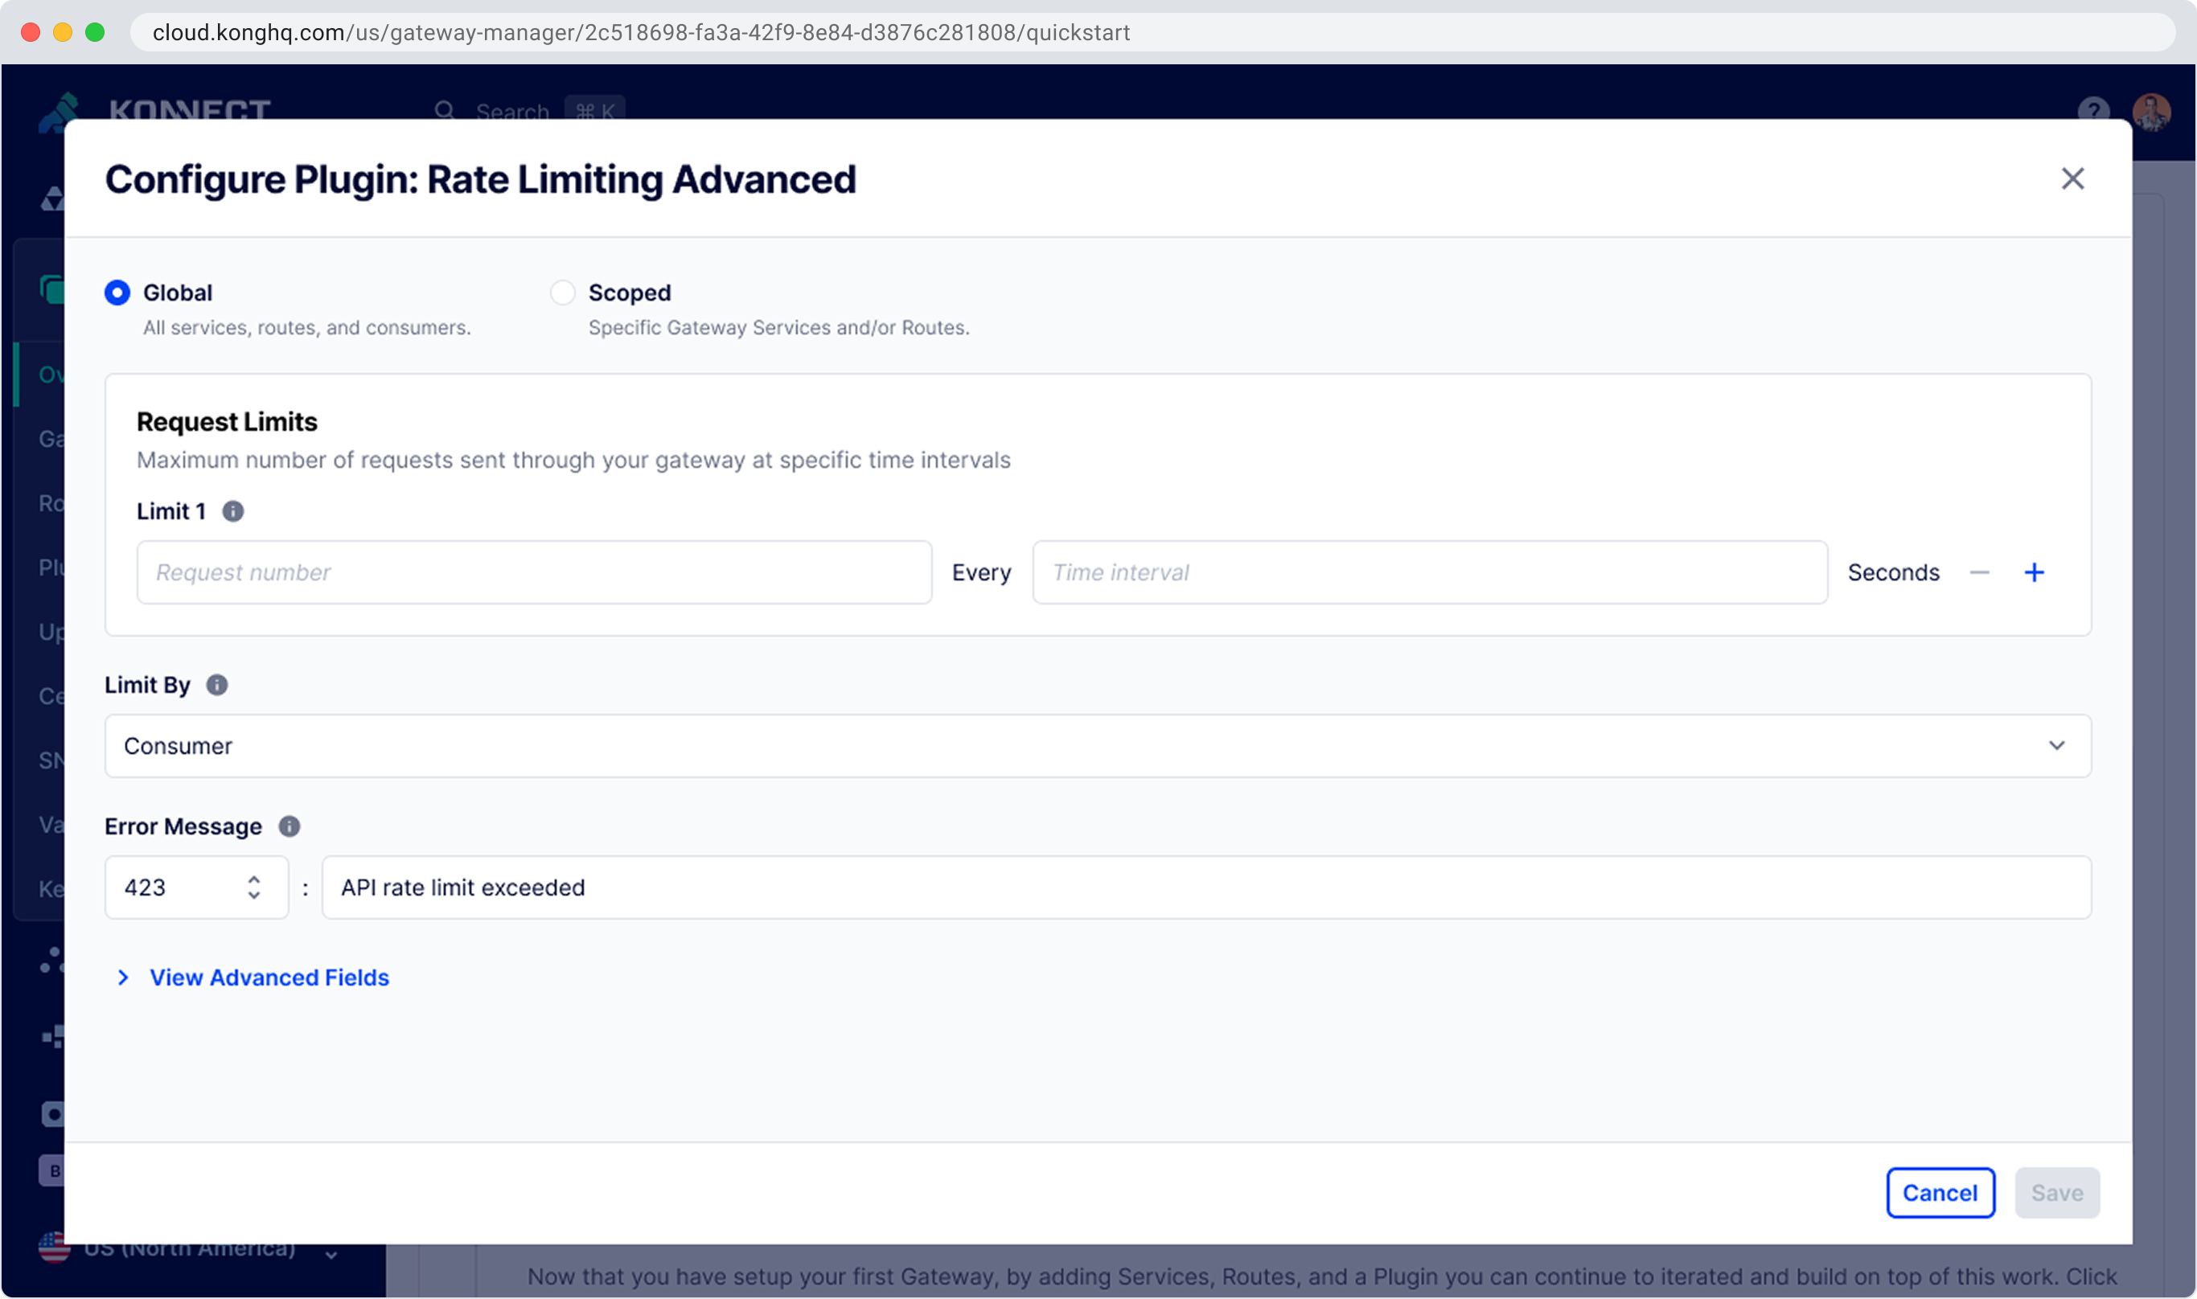
Task: Click the Limit By info icon
Action: coord(217,685)
